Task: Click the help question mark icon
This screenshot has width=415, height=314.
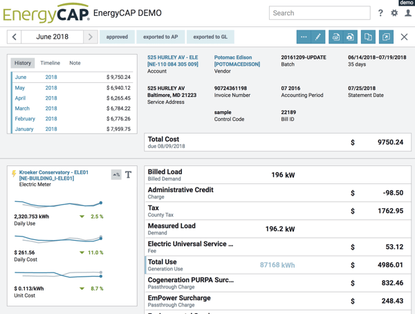Action: click(380, 12)
